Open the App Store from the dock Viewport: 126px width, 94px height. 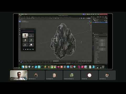click(68, 67)
